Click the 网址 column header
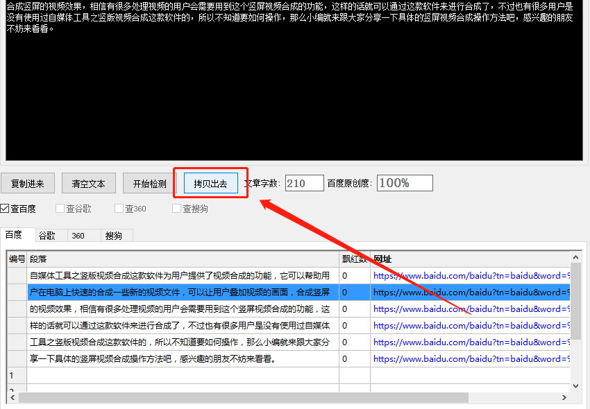This screenshot has height=409, width=590. 471,259
